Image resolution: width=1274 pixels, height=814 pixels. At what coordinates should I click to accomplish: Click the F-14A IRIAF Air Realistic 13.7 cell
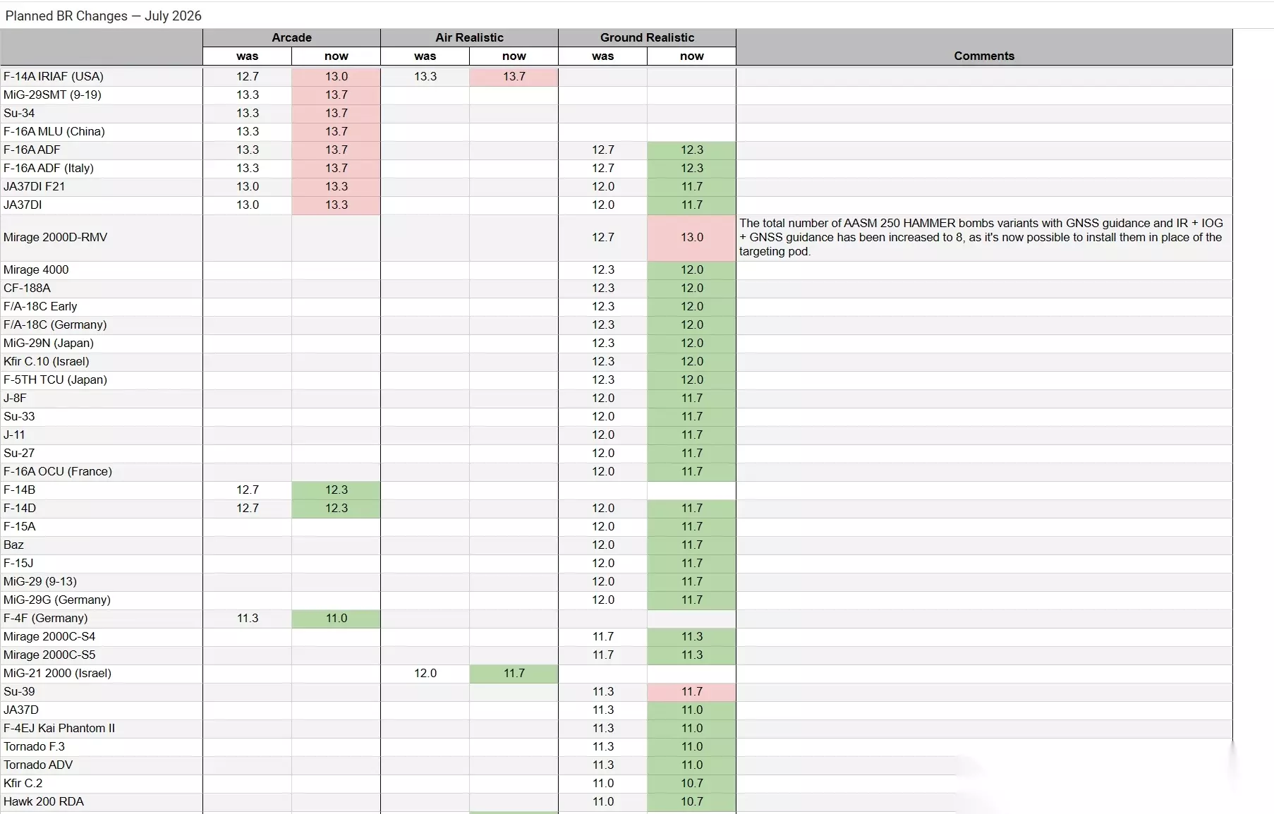[x=514, y=76]
